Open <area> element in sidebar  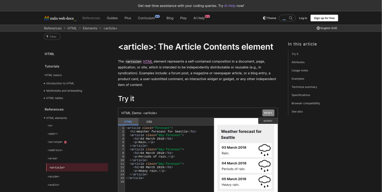(x=52, y=159)
